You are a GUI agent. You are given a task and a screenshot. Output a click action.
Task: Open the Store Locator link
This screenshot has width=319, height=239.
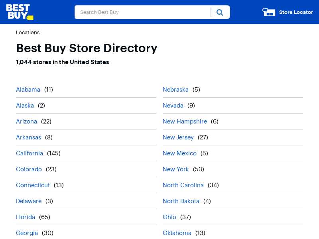tap(296, 12)
